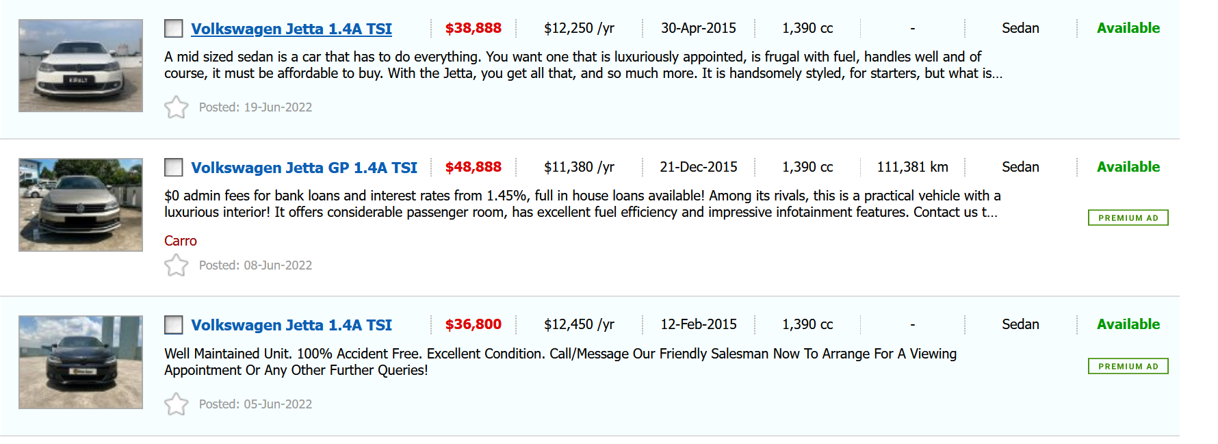
Task: Click the $48,888 price of the Jetta GP
Action: [x=473, y=167]
